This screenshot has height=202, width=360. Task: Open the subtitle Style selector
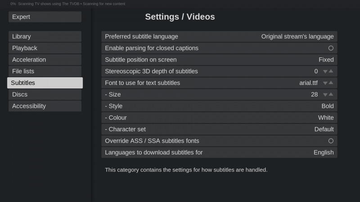click(219, 106)
